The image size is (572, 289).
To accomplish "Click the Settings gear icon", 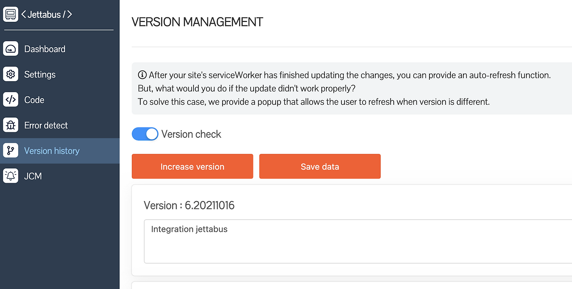I will [x=11, y=74].
